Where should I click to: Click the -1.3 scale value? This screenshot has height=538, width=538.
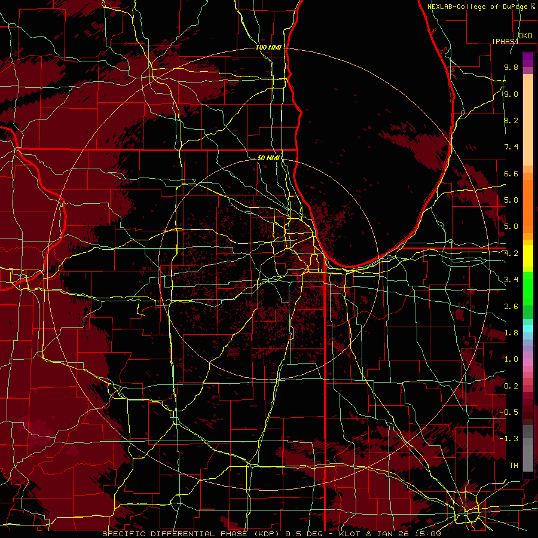(x=509, y=439)
